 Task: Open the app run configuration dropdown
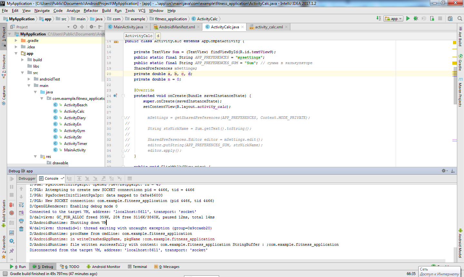393,19
